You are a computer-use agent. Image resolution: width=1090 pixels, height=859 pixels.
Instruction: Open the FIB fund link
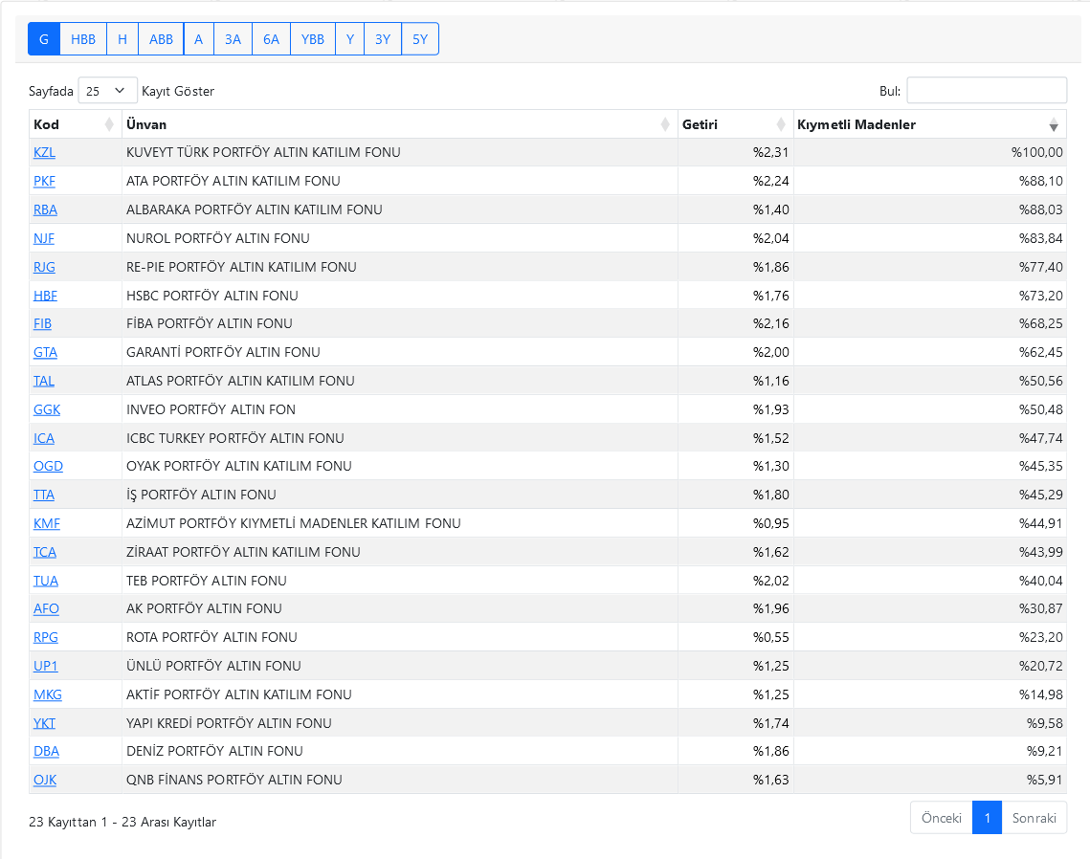pyautogui.click(x=42, y=323)
